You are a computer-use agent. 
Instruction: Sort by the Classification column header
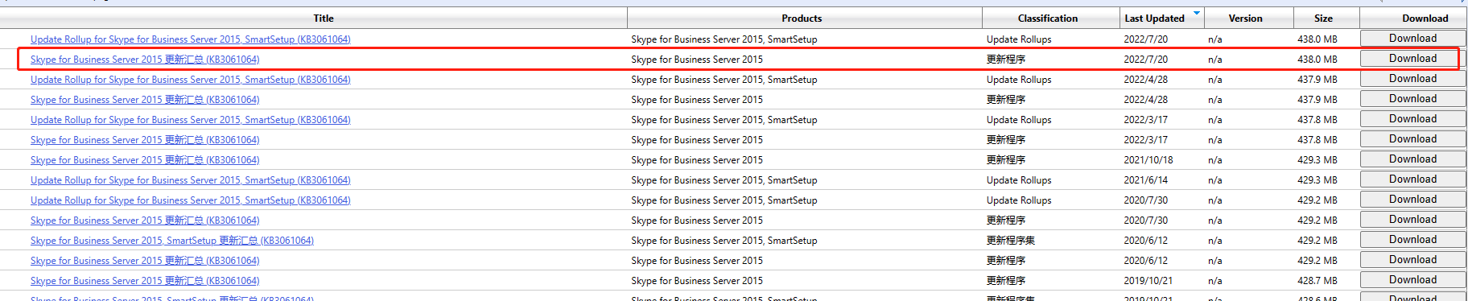pyautogui.click(x=1047, y=19)
